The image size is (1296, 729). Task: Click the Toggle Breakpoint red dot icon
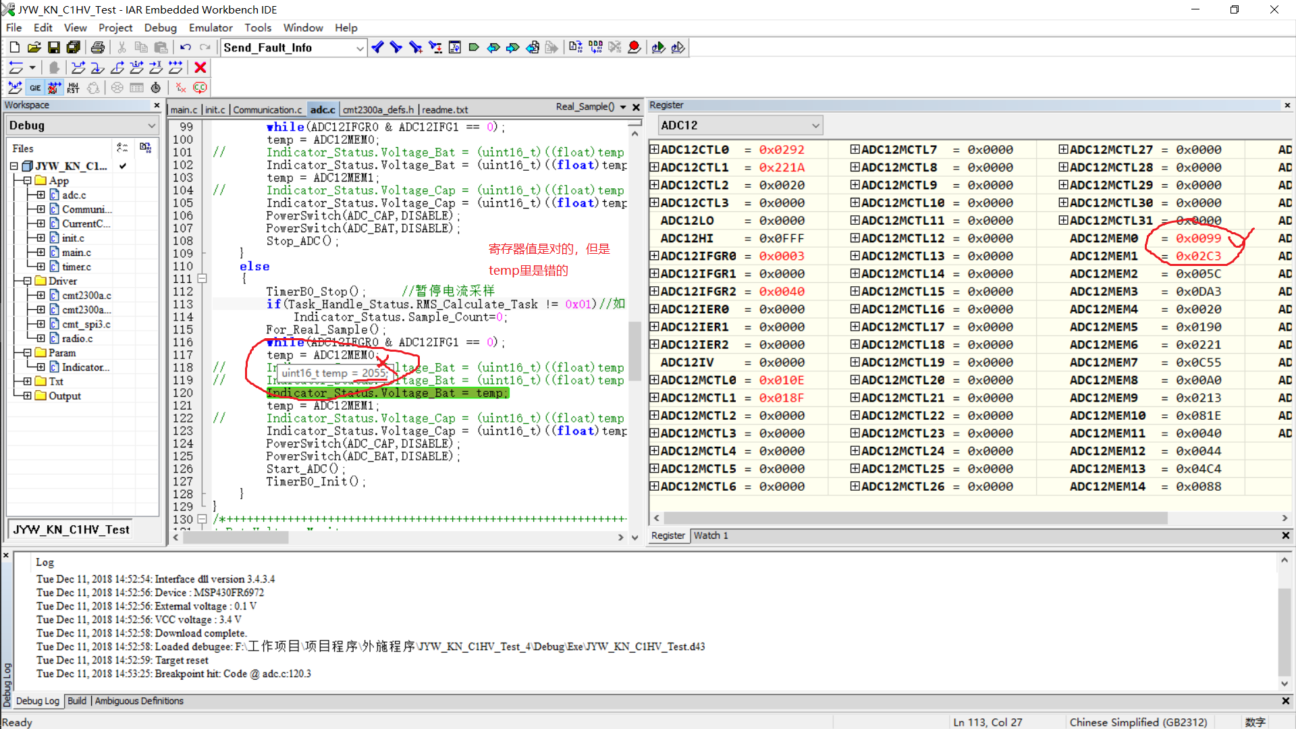pos(634,47)
